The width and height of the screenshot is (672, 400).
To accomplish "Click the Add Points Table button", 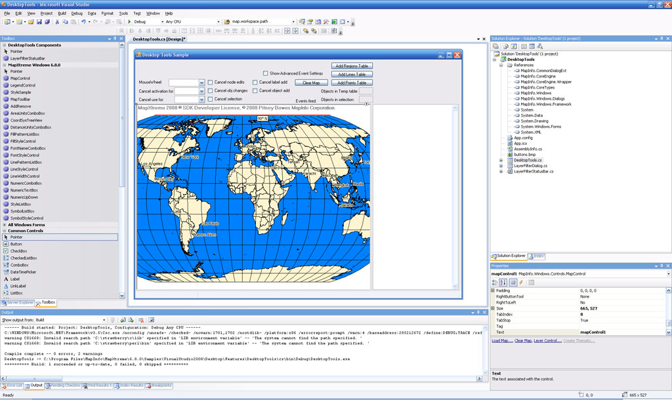I will tap(352, 83).
